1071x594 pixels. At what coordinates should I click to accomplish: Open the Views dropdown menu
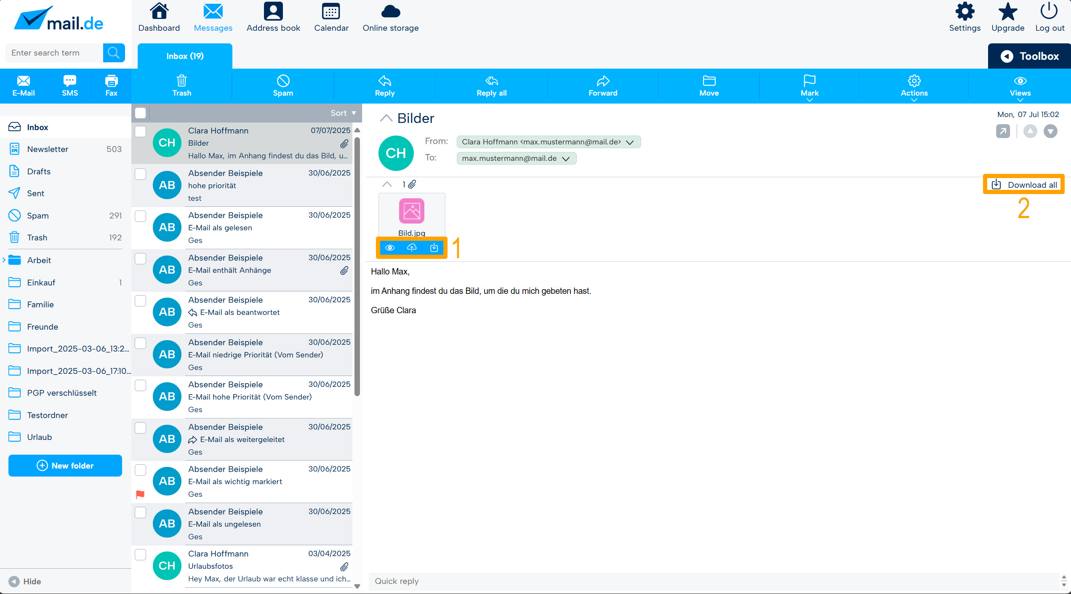point(1020,87)
